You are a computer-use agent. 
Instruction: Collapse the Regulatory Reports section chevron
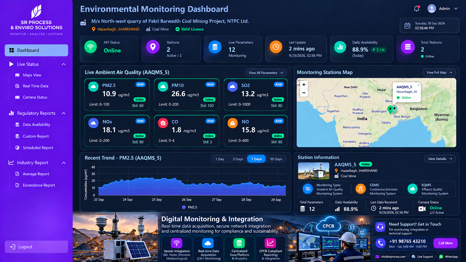[64, 113]
